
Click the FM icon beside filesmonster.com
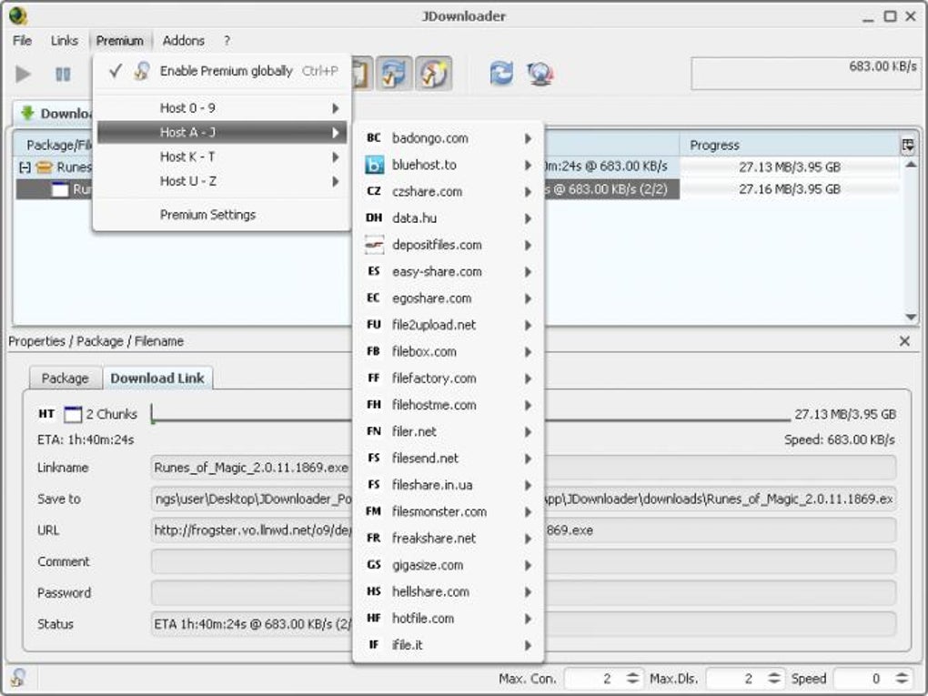(373, 511)
